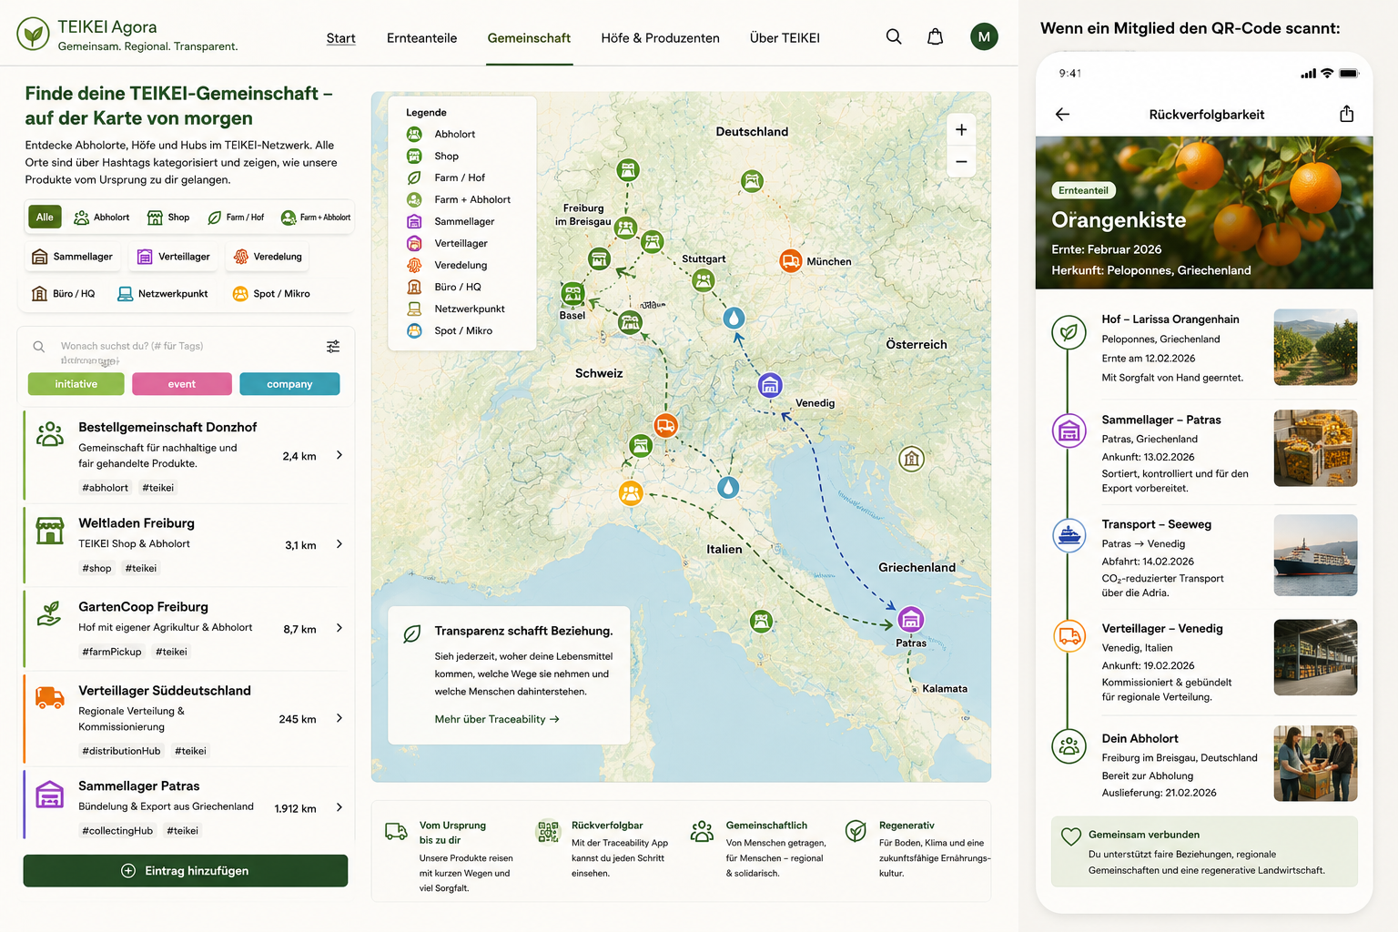This screenshot has width=1398, height=932.
Task: Click the #distributionHub hashtag
Action: (x=121, y=751)
